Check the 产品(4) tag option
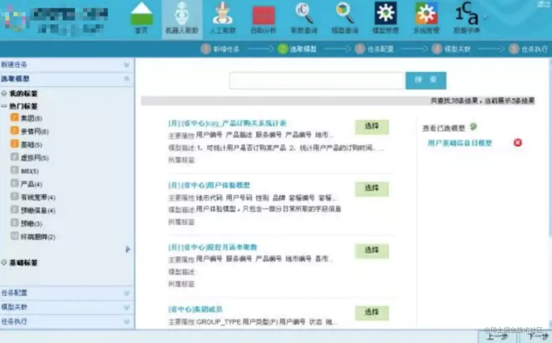Screen dimensions: 552x343 (x=14, y=184)
